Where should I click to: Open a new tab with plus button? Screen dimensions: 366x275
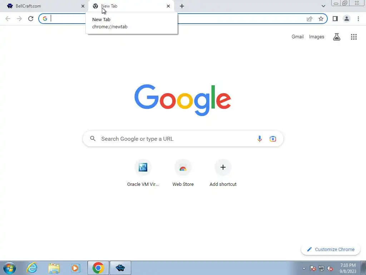(x=182, y=6)
